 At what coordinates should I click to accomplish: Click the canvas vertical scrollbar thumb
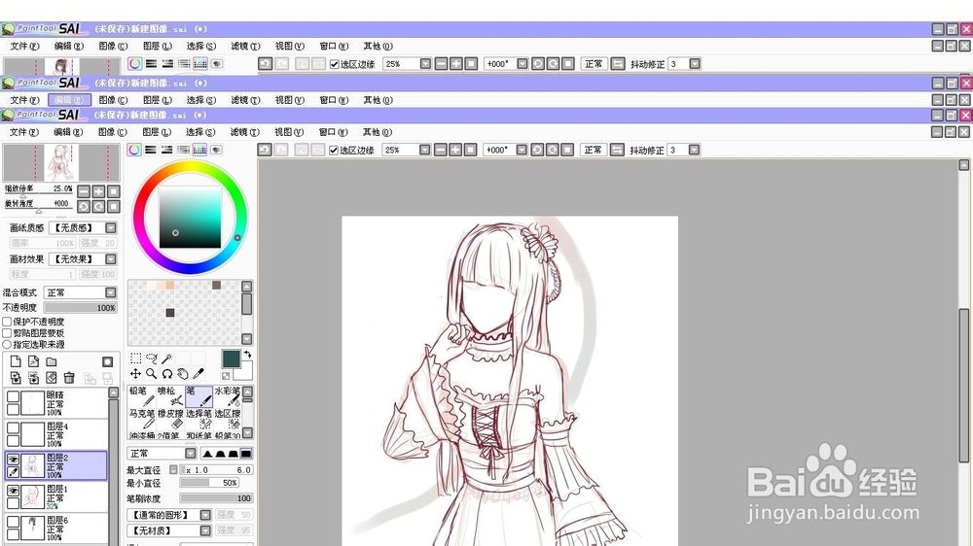(963, 386)
